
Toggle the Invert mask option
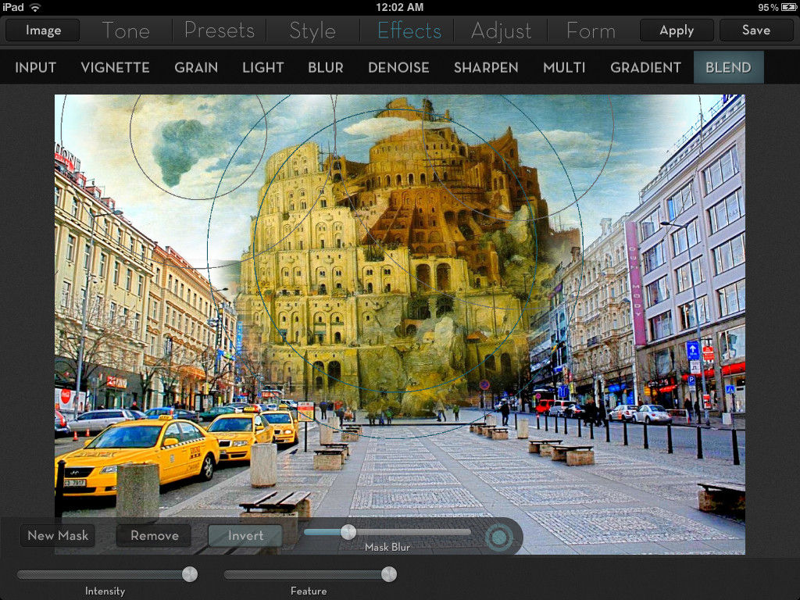pos(245,536)
